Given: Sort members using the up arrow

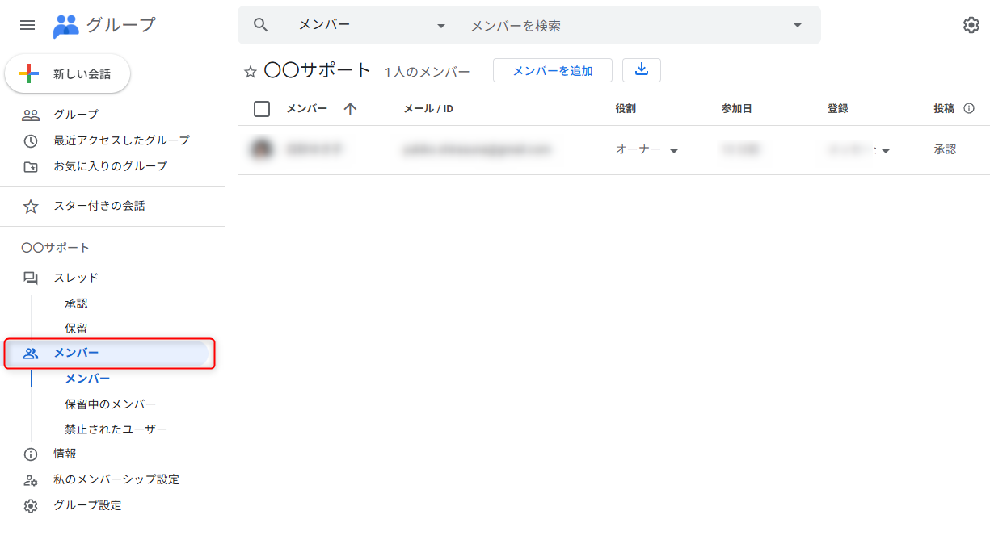Looking at the screenshot, I should (350, 109).
